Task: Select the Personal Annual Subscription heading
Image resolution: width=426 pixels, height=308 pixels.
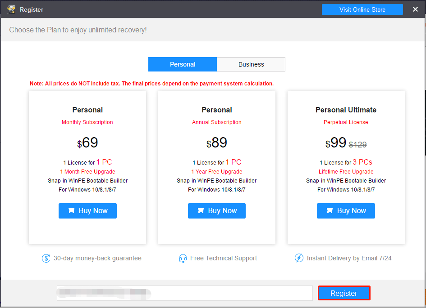Action: tap(217, 110)
